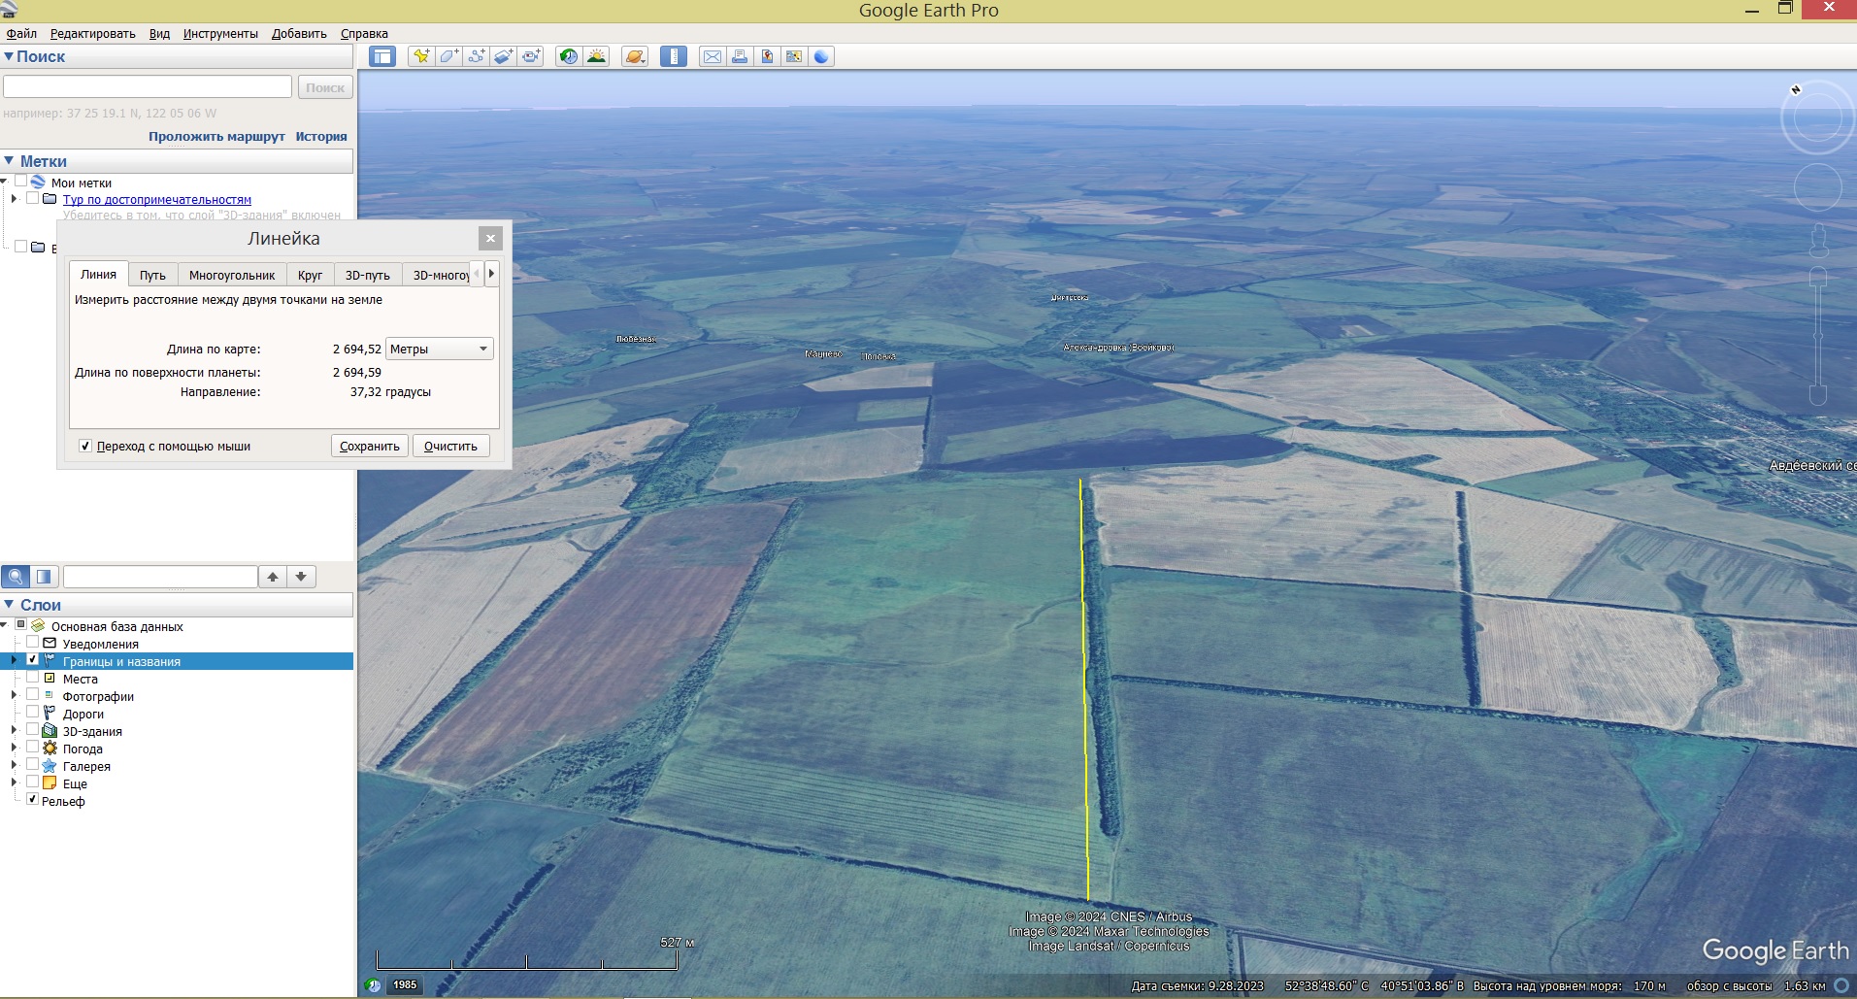Click the email envelope toolbar icon
Screen dimensions: 1857x999
(712, 56)
